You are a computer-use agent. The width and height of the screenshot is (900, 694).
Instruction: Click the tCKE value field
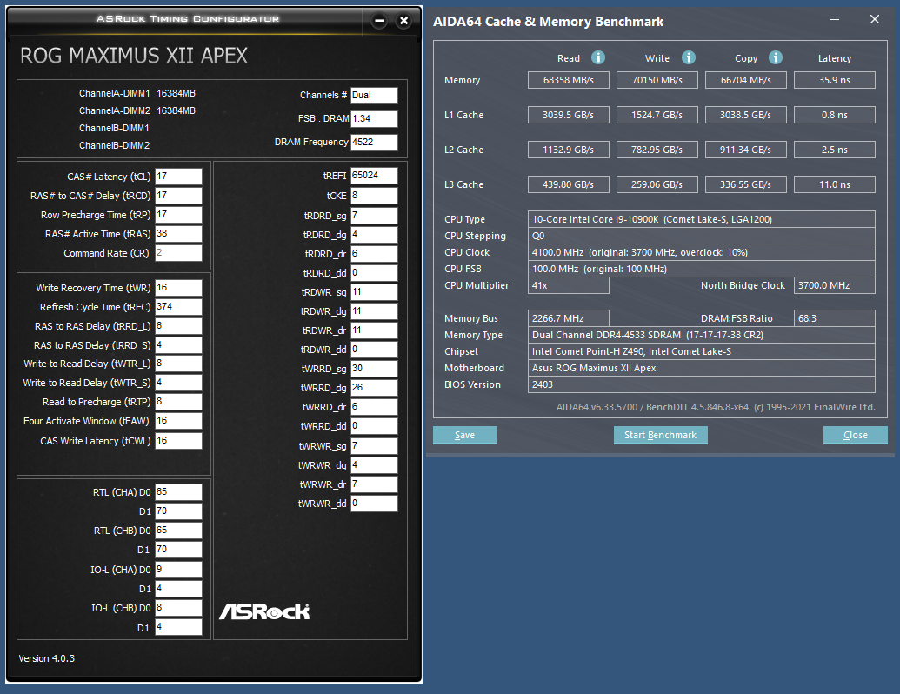pyautogui.click(x=374, y=196)
